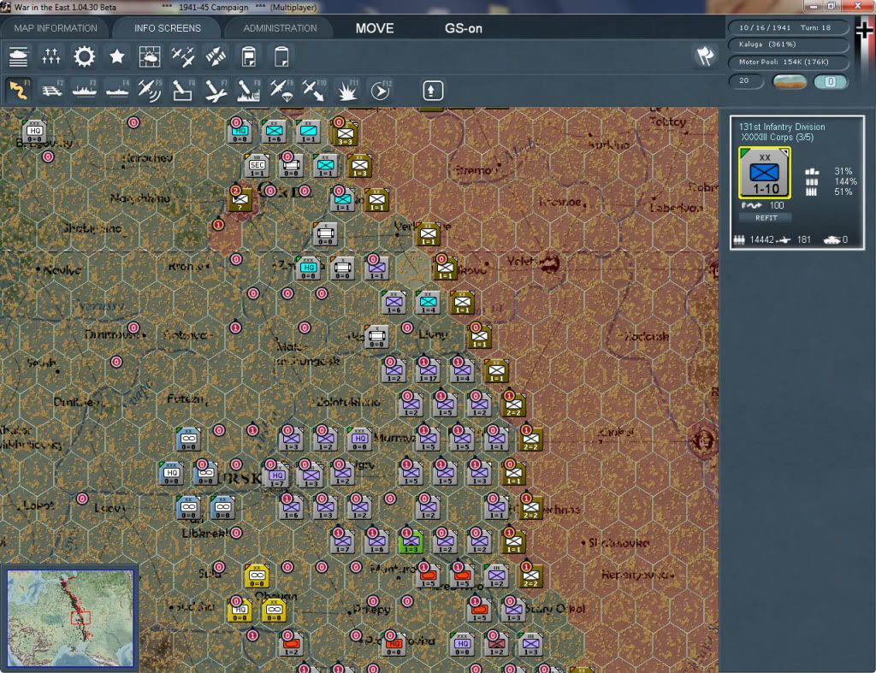This screenshot has width=876, height=673.
Task: Click the crossed flags icon
Action: [x=705, y=56]
